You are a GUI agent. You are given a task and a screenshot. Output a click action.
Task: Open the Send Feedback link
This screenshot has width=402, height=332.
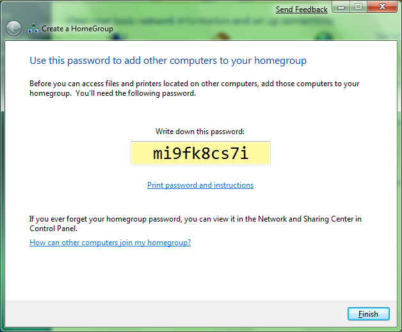301,10
